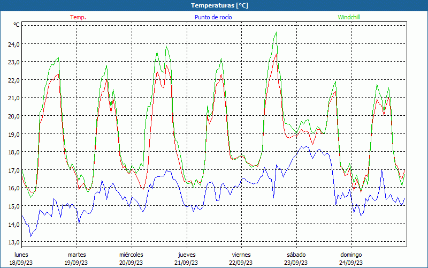Click the red 'Temp.' legend label

pos(78,17)
